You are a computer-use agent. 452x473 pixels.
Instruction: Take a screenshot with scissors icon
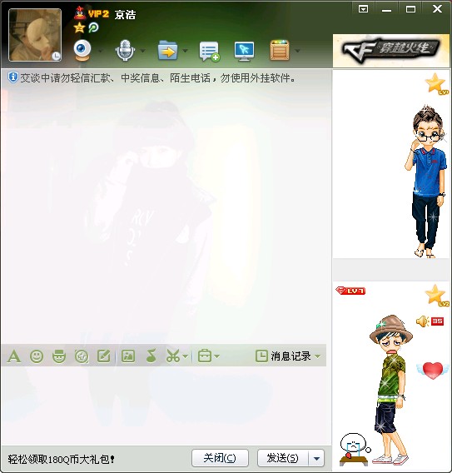coord(173,356)
